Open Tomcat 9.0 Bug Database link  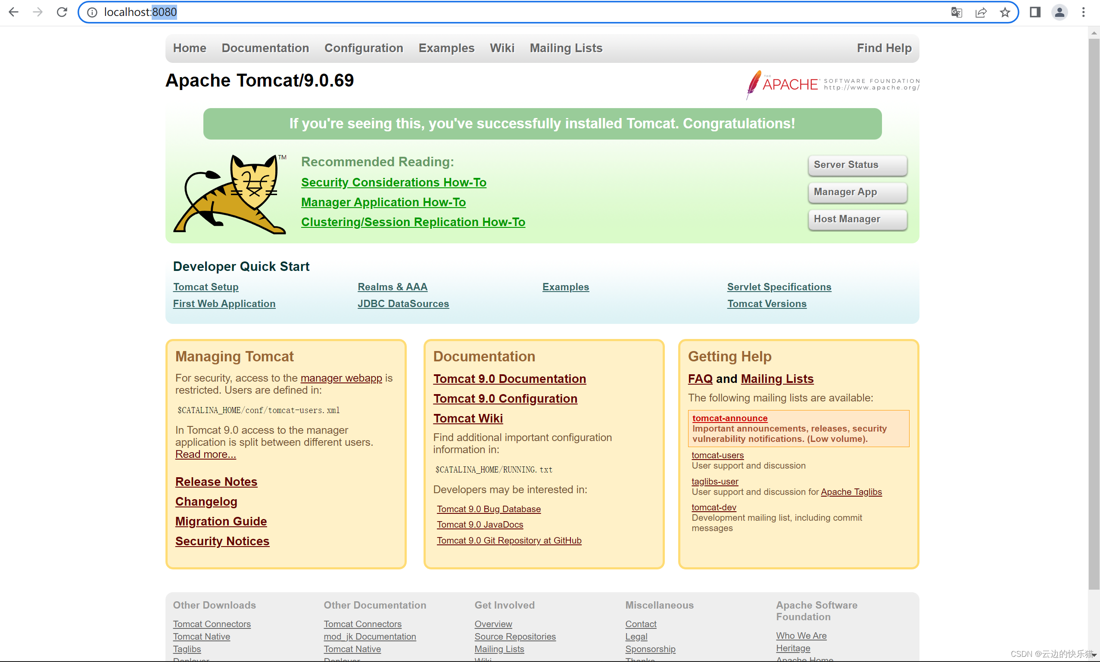489,509
